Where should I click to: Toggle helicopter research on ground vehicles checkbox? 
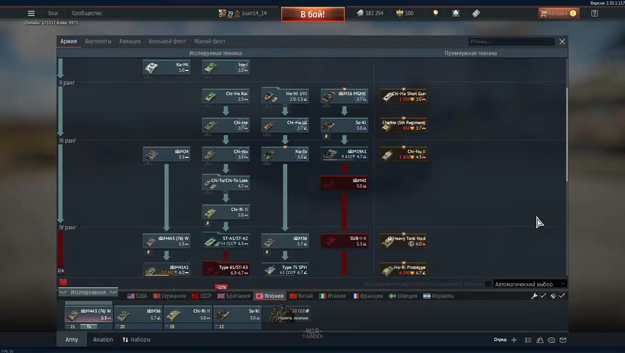(x=488, y=284)
